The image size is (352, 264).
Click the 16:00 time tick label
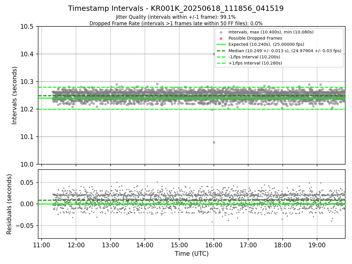(x=214, y=245)
